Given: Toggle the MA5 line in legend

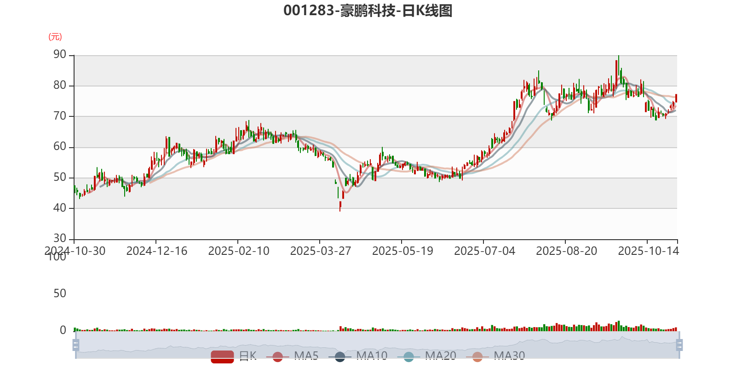Looking at the screenshot, I should (x=292, y=356).
